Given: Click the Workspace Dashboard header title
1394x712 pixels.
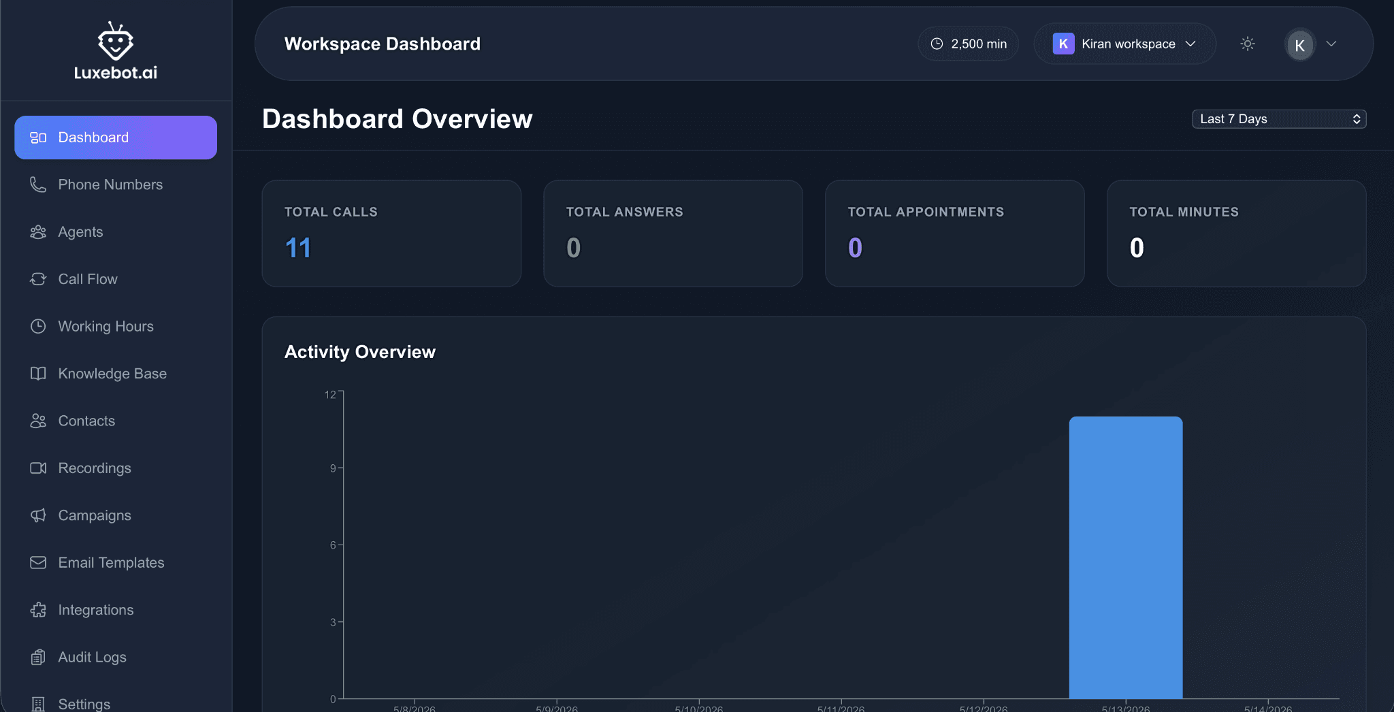Looking at the screenshot, I should [383, 44].
